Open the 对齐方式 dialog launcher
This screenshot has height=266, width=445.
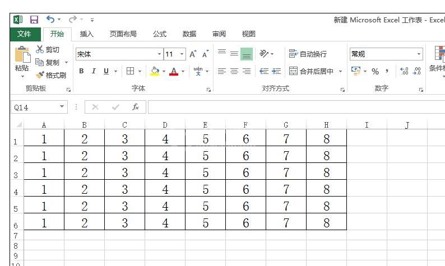pos(342,90)
